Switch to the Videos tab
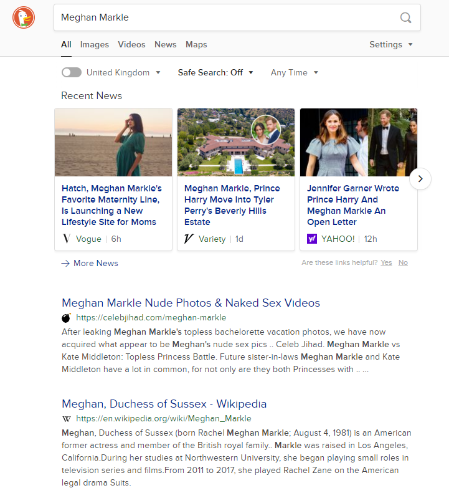 [x=131, y=44]
